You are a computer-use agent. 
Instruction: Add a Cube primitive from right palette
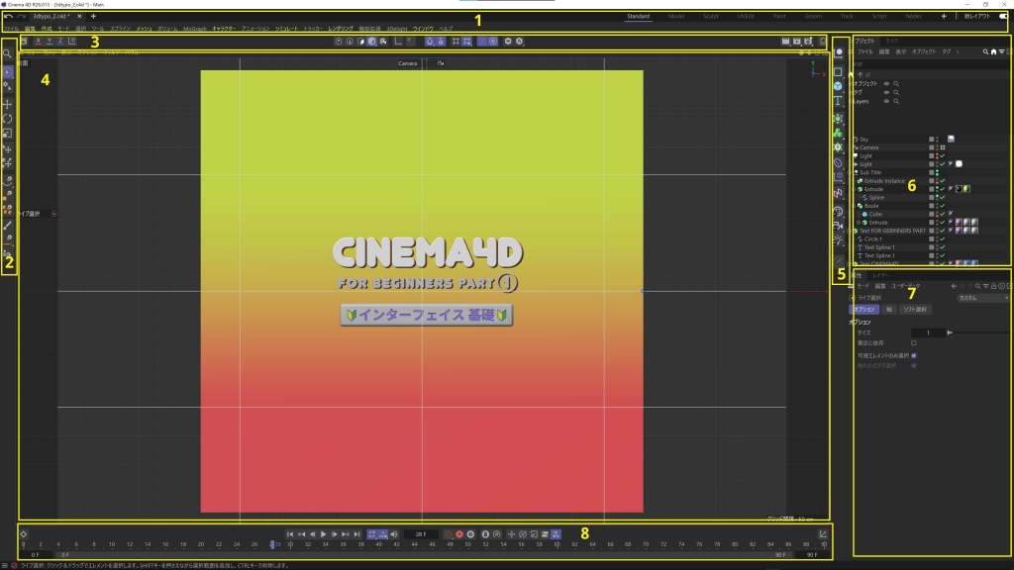click(838, 86)
